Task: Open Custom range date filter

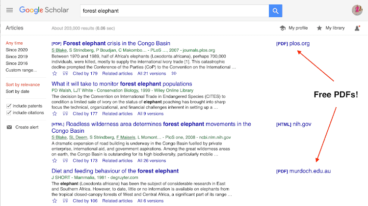Action: [21, 70]
